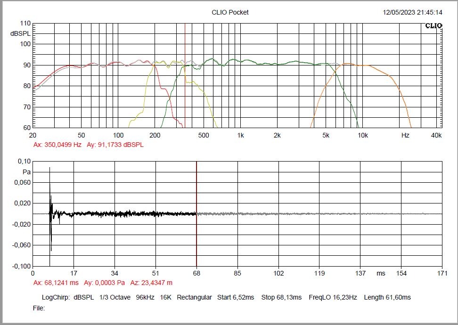The image size is (458, 325).
Task: Click the '96kHz' sample rate entry
Action: [x=145, y=297]
